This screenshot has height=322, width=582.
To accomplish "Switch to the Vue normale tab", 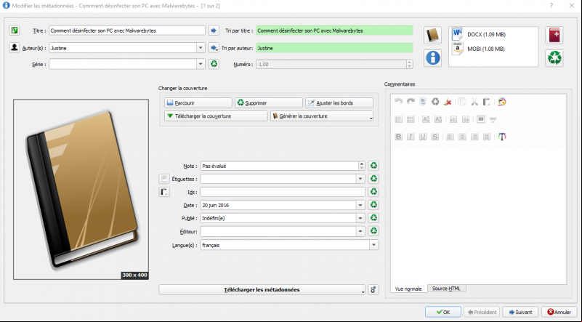I will click(x=408, y=289).
